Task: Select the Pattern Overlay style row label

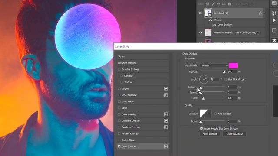Action: click(x=130, y=133)
